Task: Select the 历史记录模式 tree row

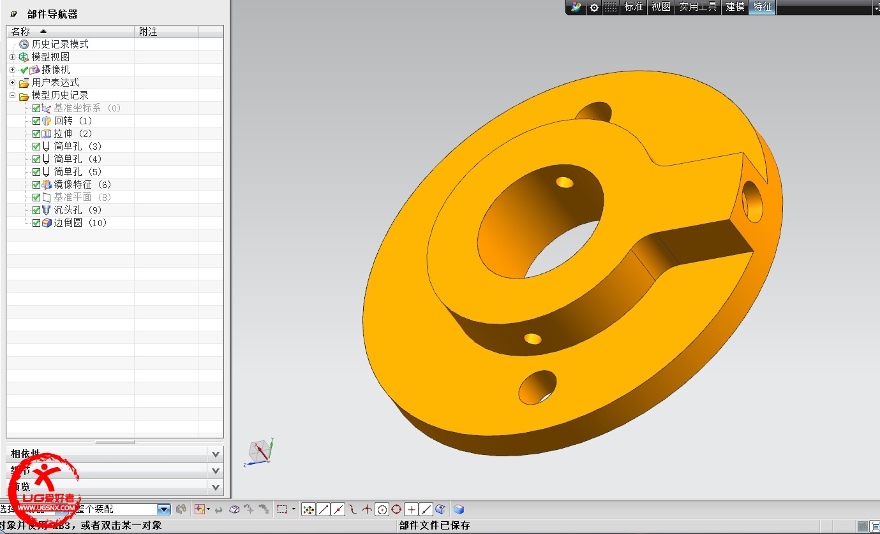Action: (x=115, y=44)
